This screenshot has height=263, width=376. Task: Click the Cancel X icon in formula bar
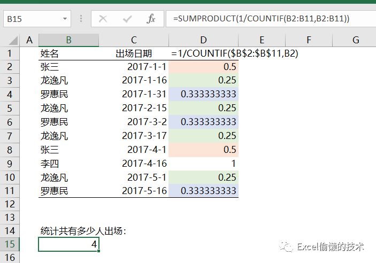(x=103, y=19)
